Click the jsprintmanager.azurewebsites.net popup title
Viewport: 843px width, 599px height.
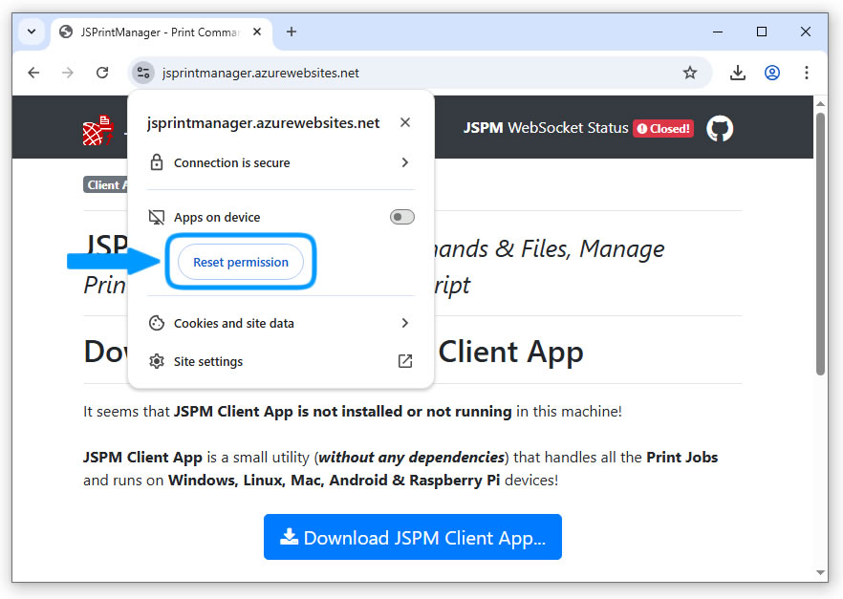263,123
